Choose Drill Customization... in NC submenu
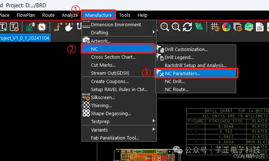Viewport: 269px width, 161px height. point(196,49)
